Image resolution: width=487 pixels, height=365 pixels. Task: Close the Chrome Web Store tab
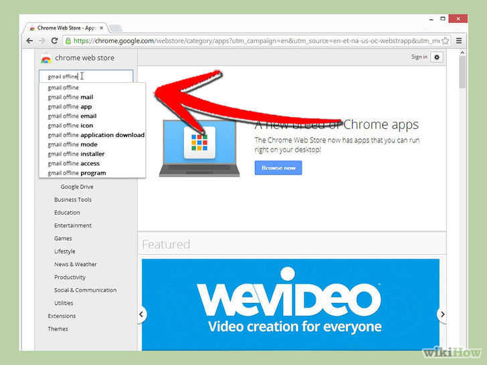pyautogui.click(x=101, y=28)
